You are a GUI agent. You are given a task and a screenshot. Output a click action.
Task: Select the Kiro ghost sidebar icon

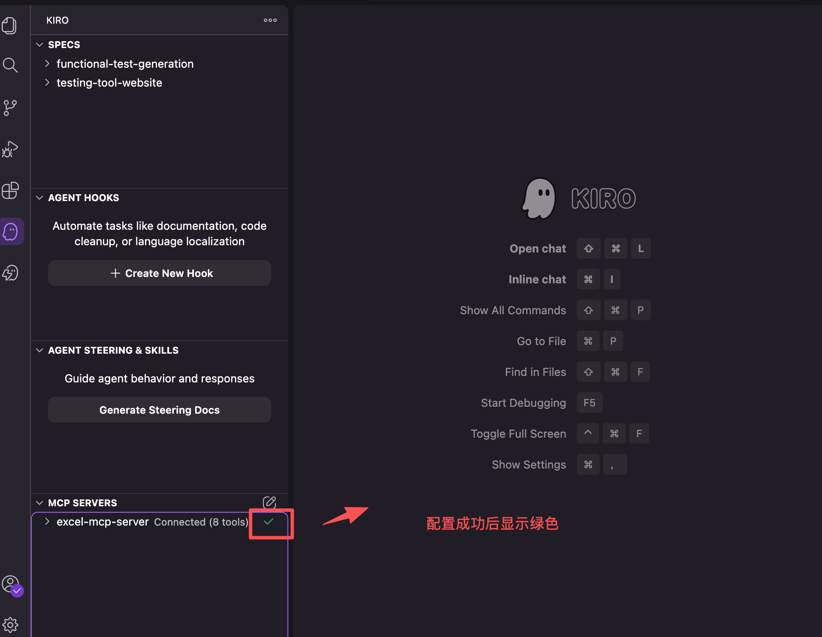(11, 231)
